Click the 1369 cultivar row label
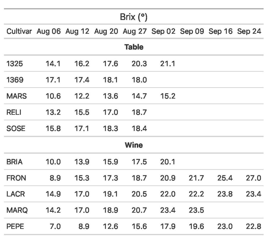The image size is (268, 242). point(15,80)
